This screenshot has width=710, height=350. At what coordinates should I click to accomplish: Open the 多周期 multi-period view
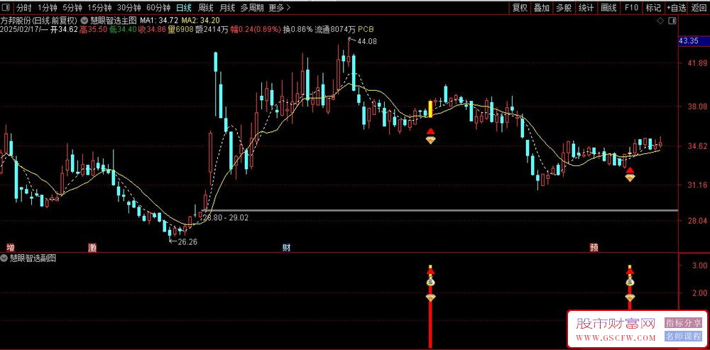(x=252, y=7)
